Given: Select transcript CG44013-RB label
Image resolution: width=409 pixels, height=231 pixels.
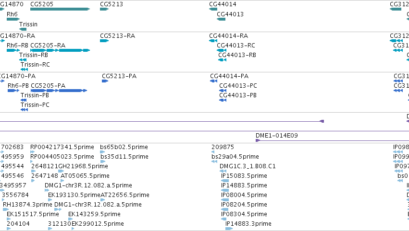Looking at the screenshot, I should (x=237, y=55).
